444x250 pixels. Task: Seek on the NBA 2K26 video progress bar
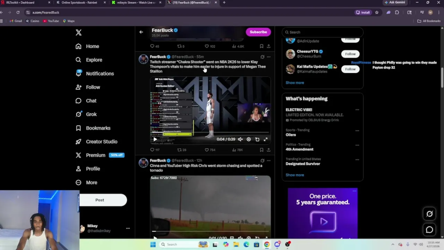click(x=210, y=133)
